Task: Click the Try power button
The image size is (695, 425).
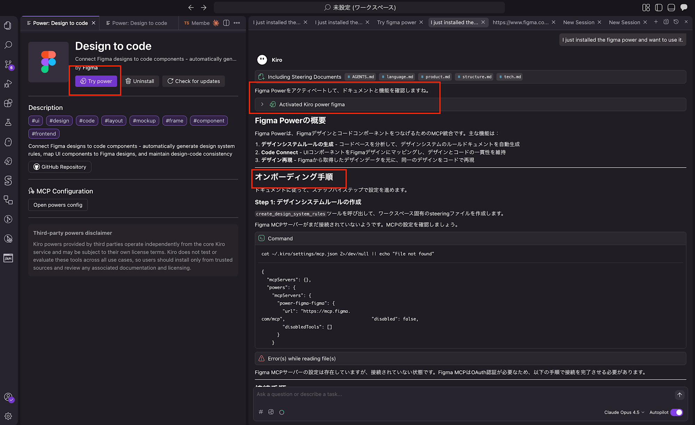Action: tap(96, 81)
